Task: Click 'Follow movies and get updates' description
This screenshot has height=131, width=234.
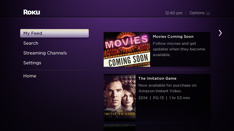Action: [179, 49]
